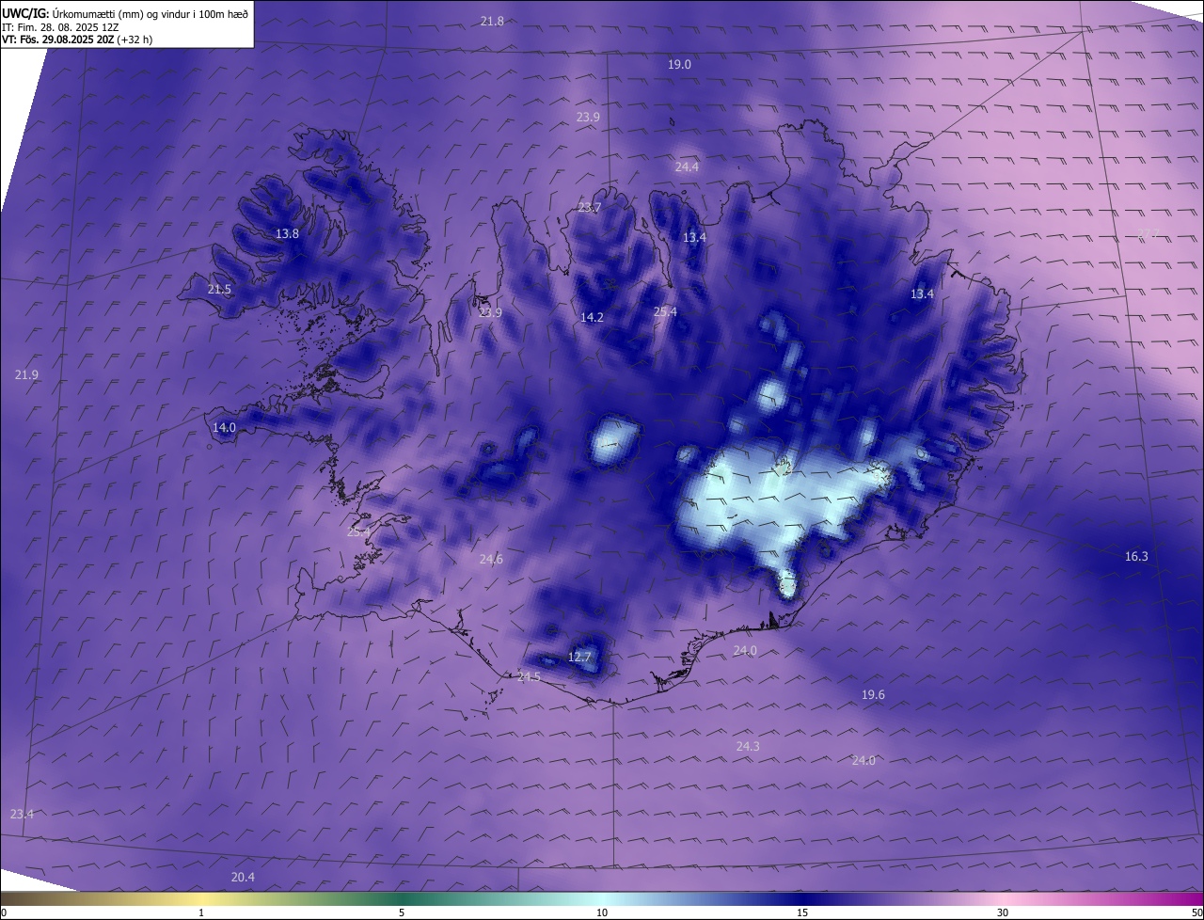Click the 1 label on the colour scale
Screen dimensions: 1204x920
tap(201, 912)
